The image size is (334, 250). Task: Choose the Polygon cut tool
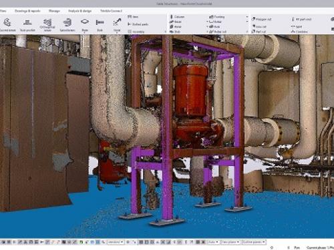[261, 19]
